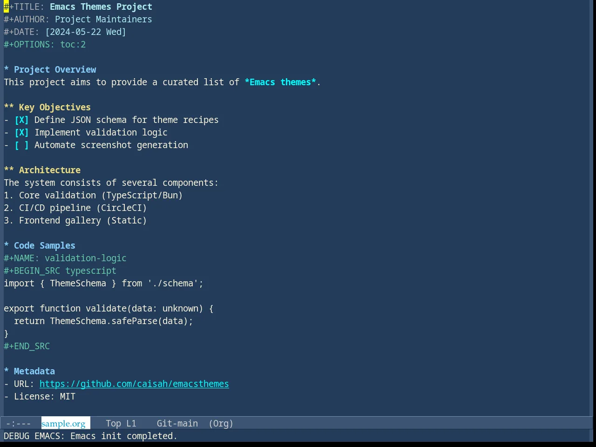
Task: Click list item '3. Frontend gallery (Static)'
Action: (x=75, y=221)
